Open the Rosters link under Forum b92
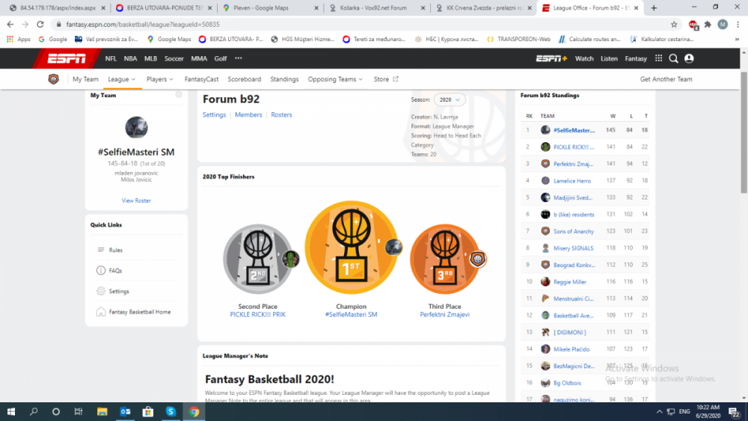The height and width of the screenshot is (421, 748). [x=281, y=115]
